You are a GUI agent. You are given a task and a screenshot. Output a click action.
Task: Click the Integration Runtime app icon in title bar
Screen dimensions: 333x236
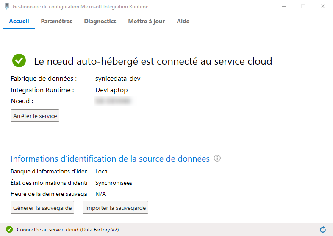(x=7, y=6)
